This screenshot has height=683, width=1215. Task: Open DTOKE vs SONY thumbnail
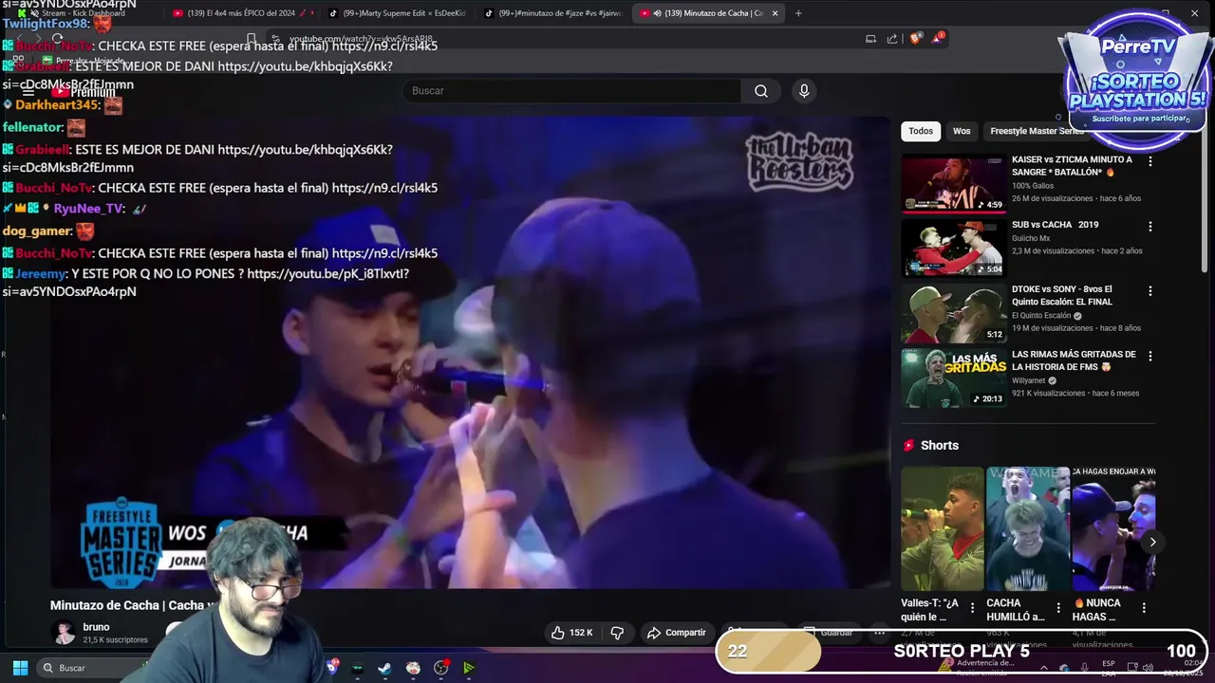pos(953,313)
